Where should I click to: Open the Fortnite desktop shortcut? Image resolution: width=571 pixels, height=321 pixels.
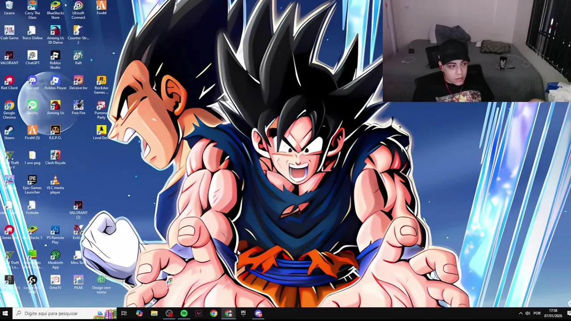point(32,208)
